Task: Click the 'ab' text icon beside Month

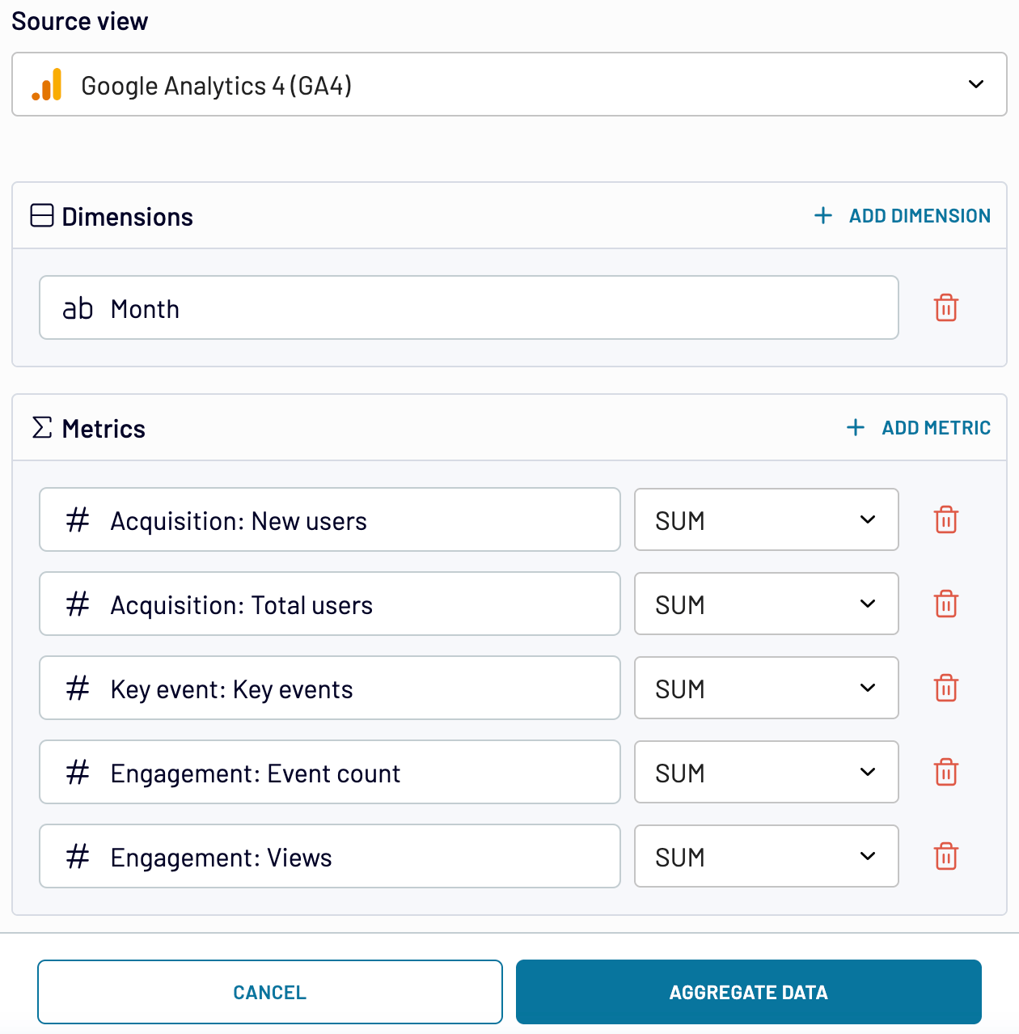Action: [78, 307]
